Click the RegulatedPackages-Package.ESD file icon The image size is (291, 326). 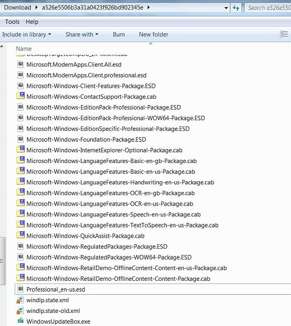(x=20, y=246)
